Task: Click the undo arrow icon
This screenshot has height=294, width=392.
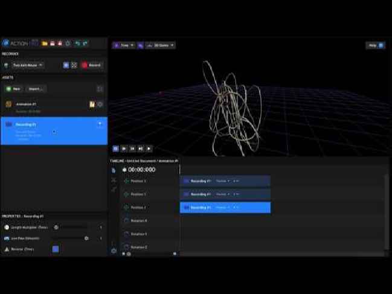Action: (x=77, y=43)
